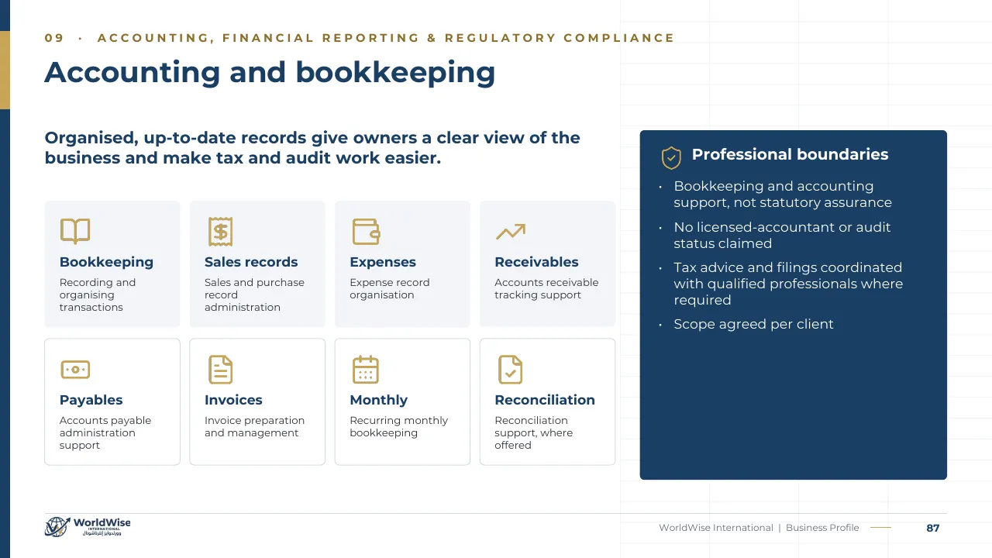
Task: Select the Sales records card heading
Action: coord(251,262)
